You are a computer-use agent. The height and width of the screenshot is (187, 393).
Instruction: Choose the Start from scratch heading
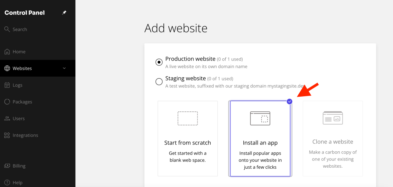pos(188,143)
